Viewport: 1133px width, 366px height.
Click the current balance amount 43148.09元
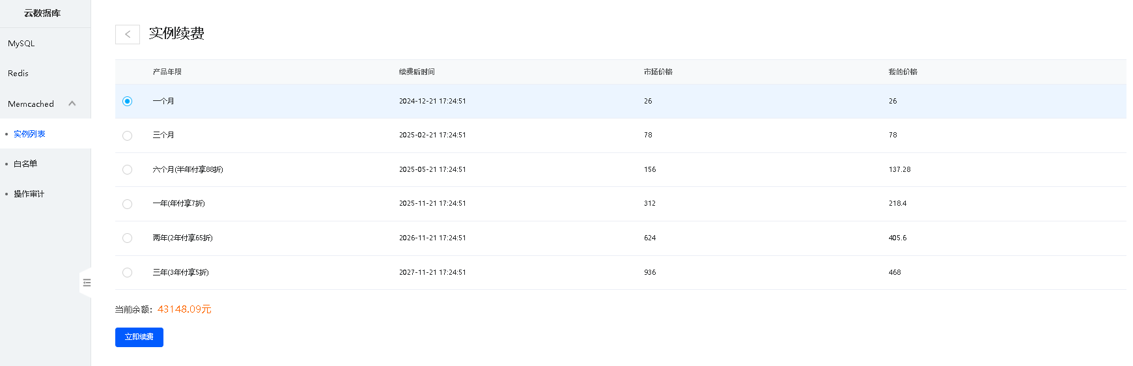point(184,309)
